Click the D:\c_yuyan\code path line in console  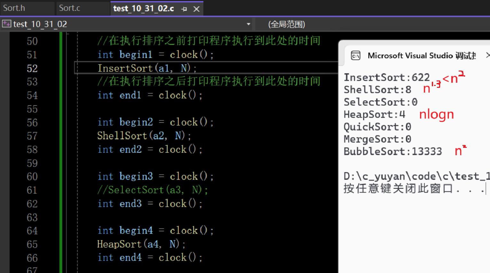417,176
